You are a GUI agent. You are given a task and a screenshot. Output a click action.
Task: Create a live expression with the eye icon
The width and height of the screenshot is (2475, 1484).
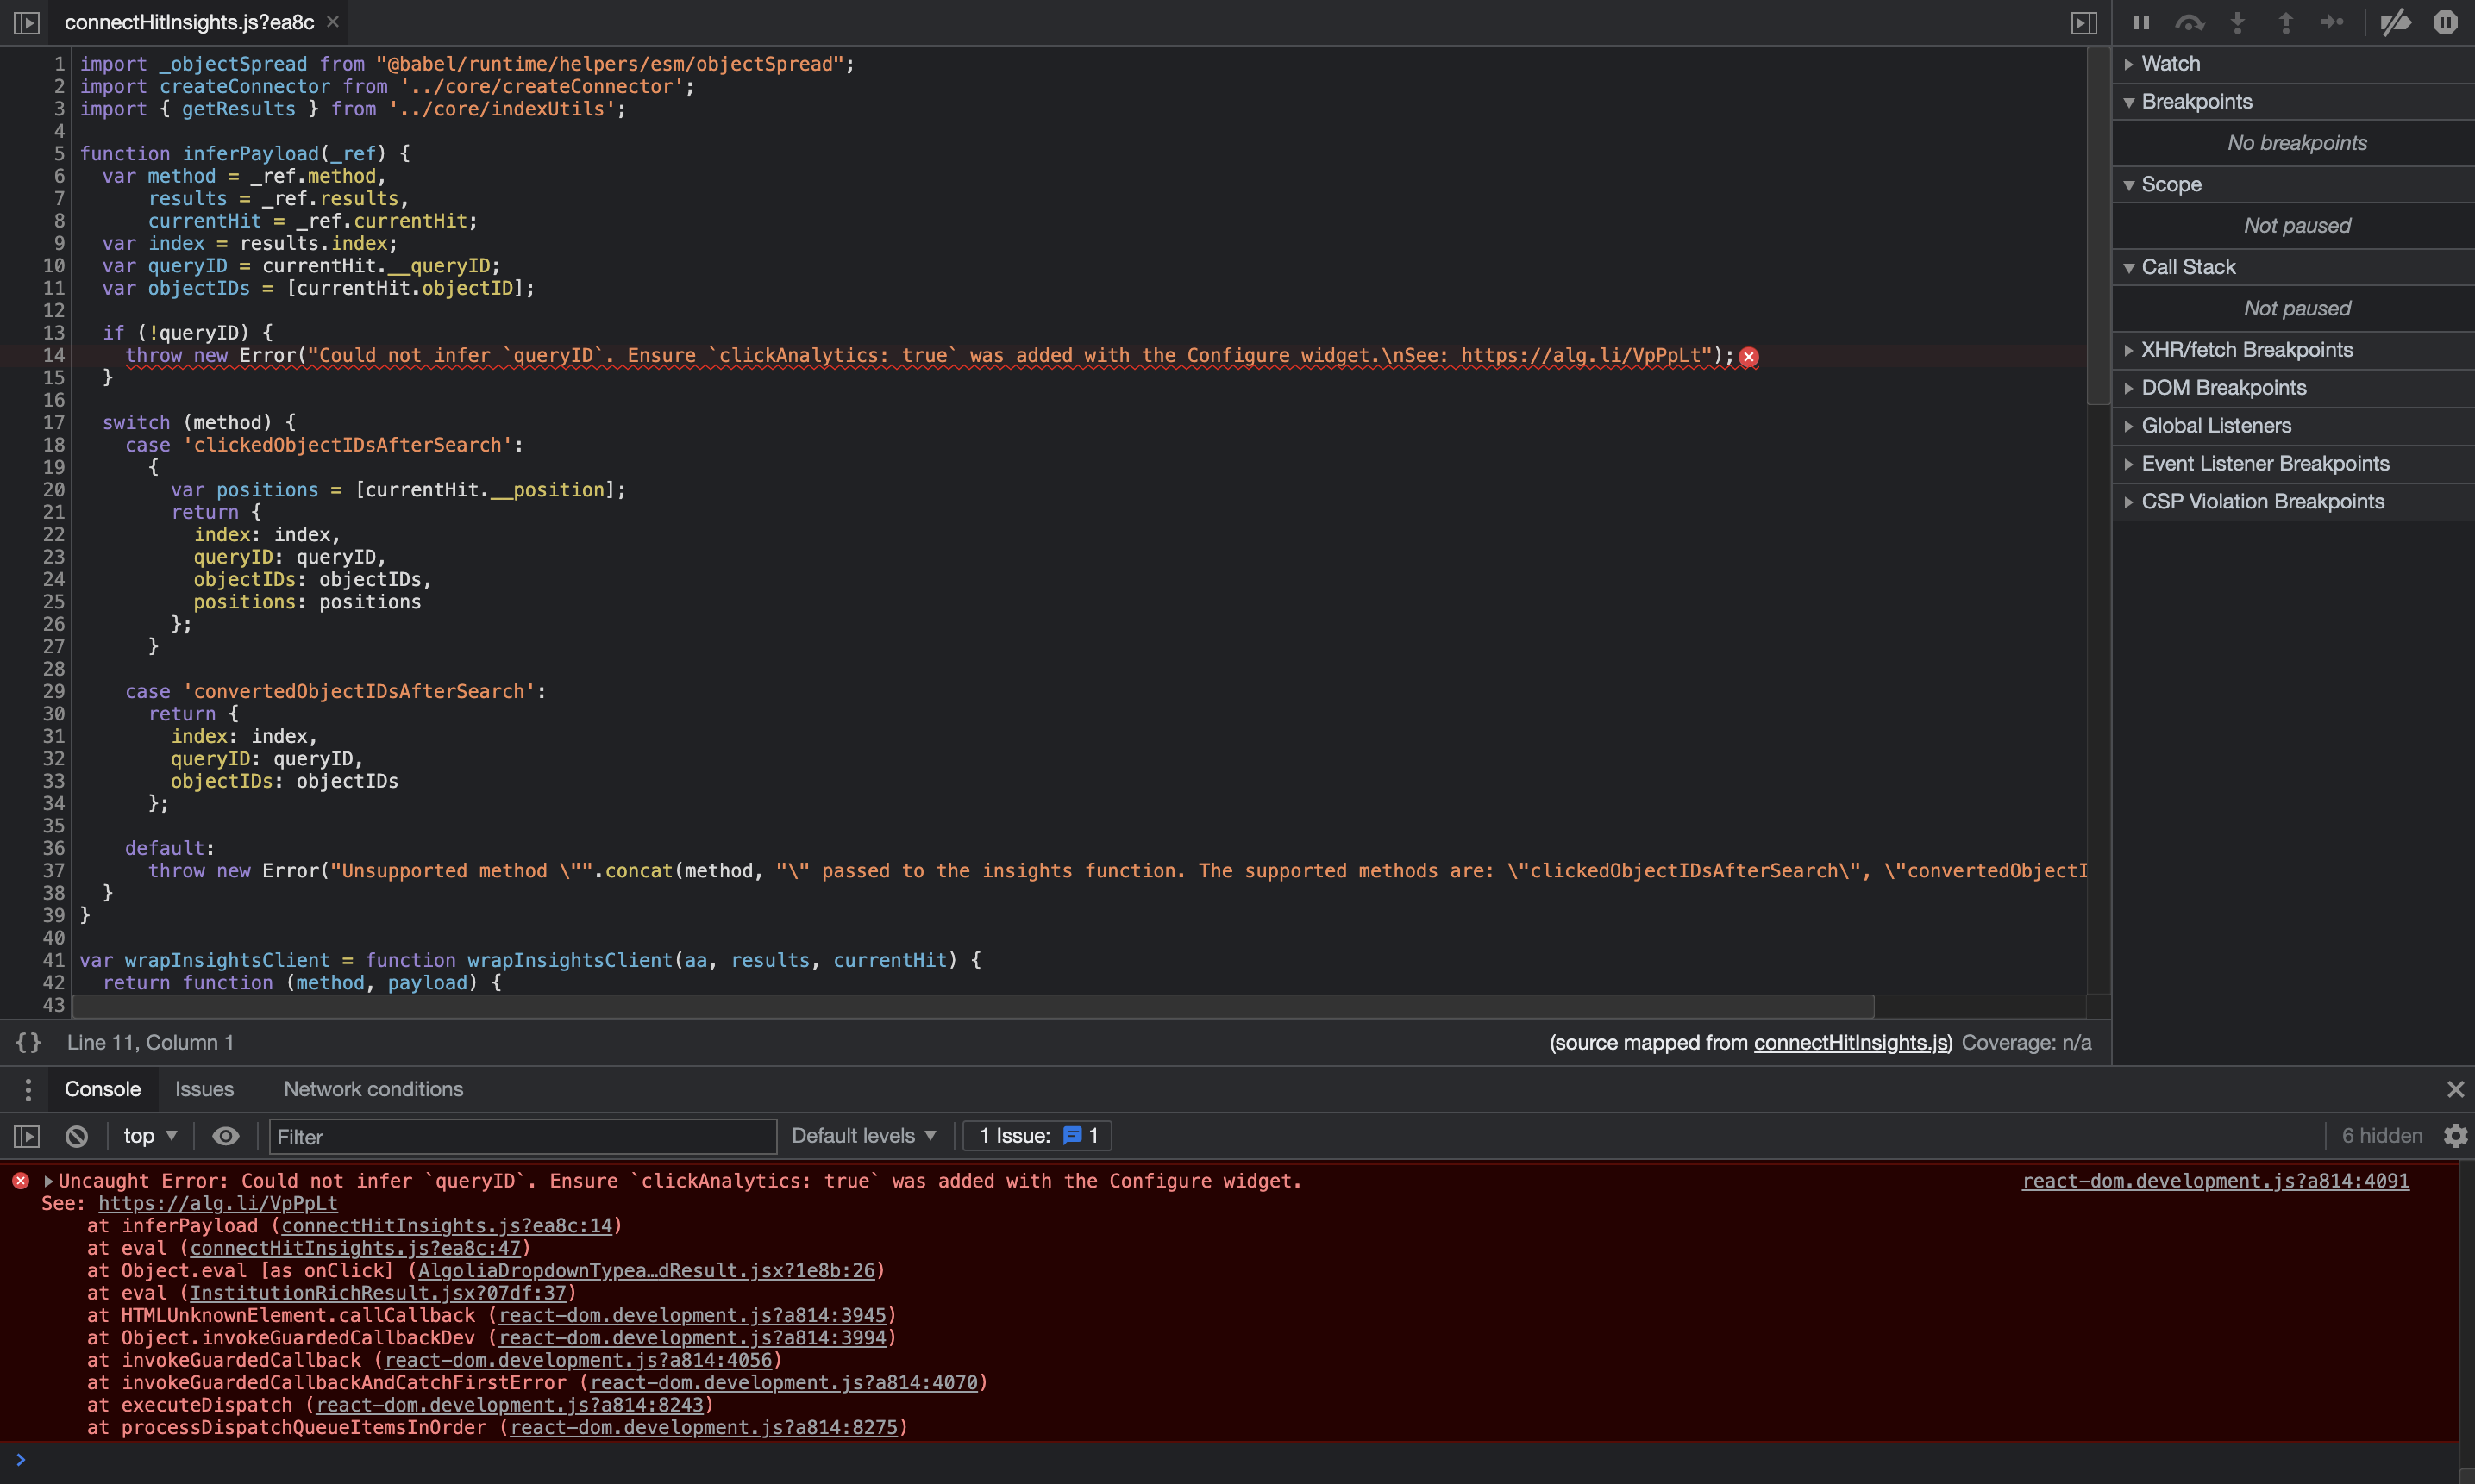point(225,1136)
